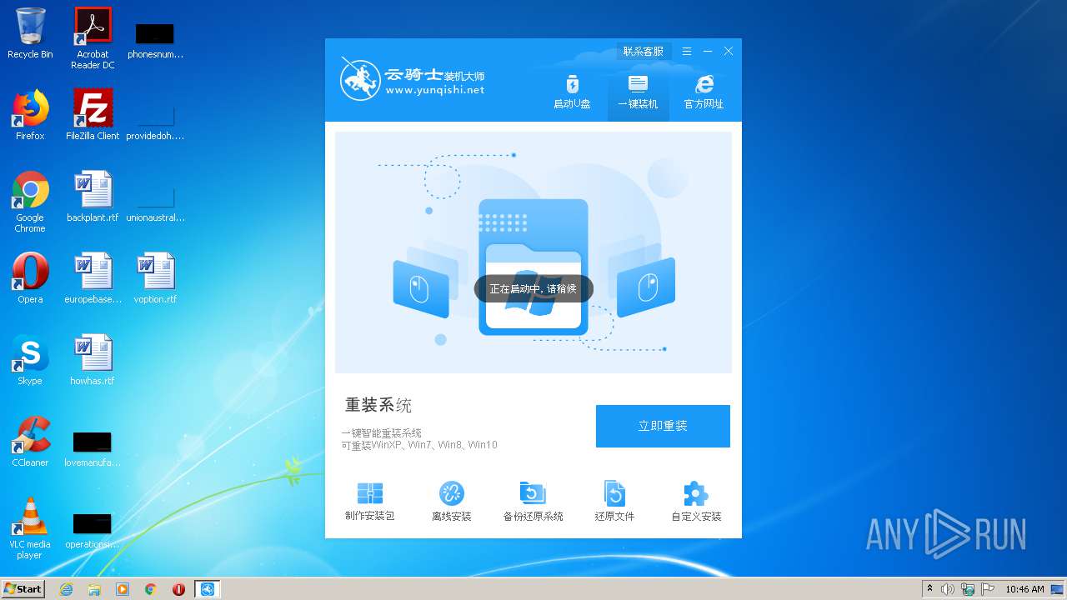
Task: Select the phonesnum file icon
Action: click(x=155, y=40)
